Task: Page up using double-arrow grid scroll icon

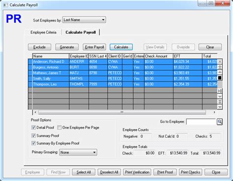Action: coord(220,67)
